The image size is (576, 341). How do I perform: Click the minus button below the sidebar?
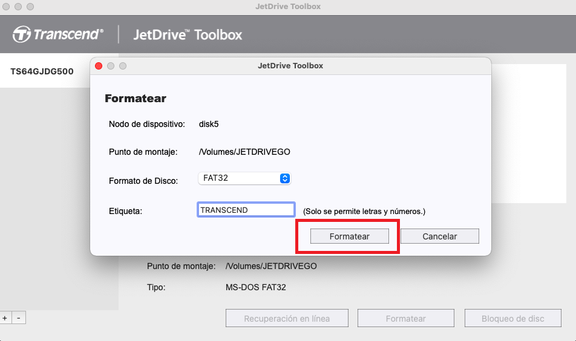coord(19,318)
